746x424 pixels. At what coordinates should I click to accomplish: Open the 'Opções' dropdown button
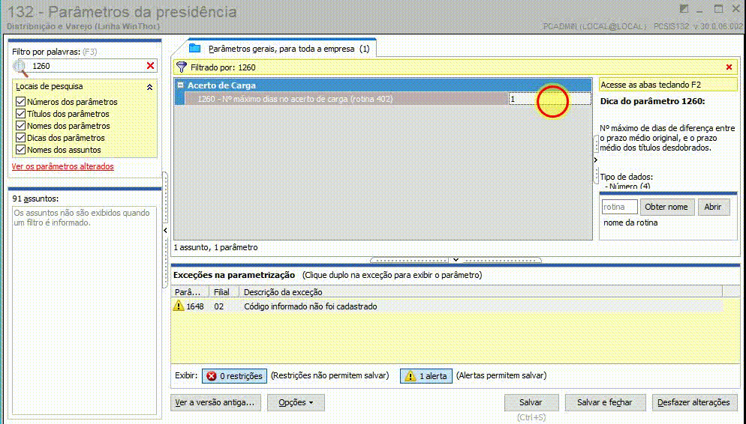pyautogui.click(x=296, y=402)
